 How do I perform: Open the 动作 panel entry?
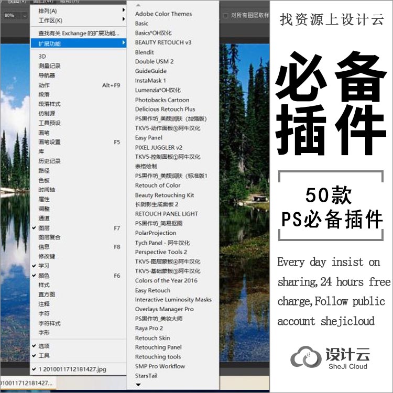[79, 85]
